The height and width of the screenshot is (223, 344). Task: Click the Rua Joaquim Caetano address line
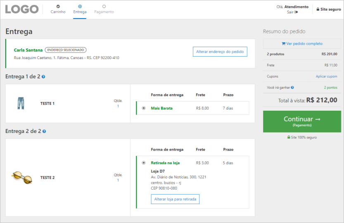point(66,58)
